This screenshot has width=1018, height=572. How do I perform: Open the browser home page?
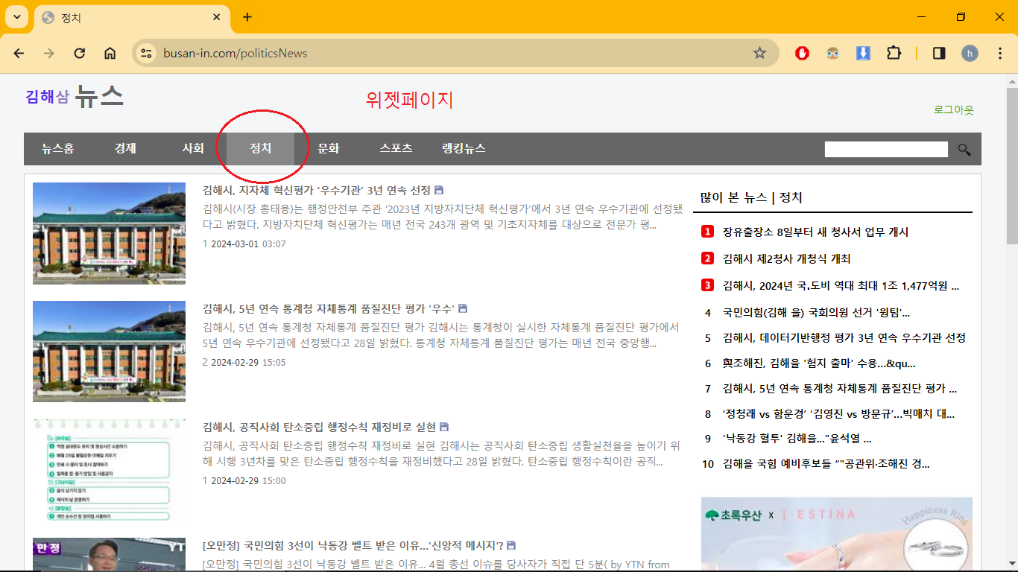110,53
